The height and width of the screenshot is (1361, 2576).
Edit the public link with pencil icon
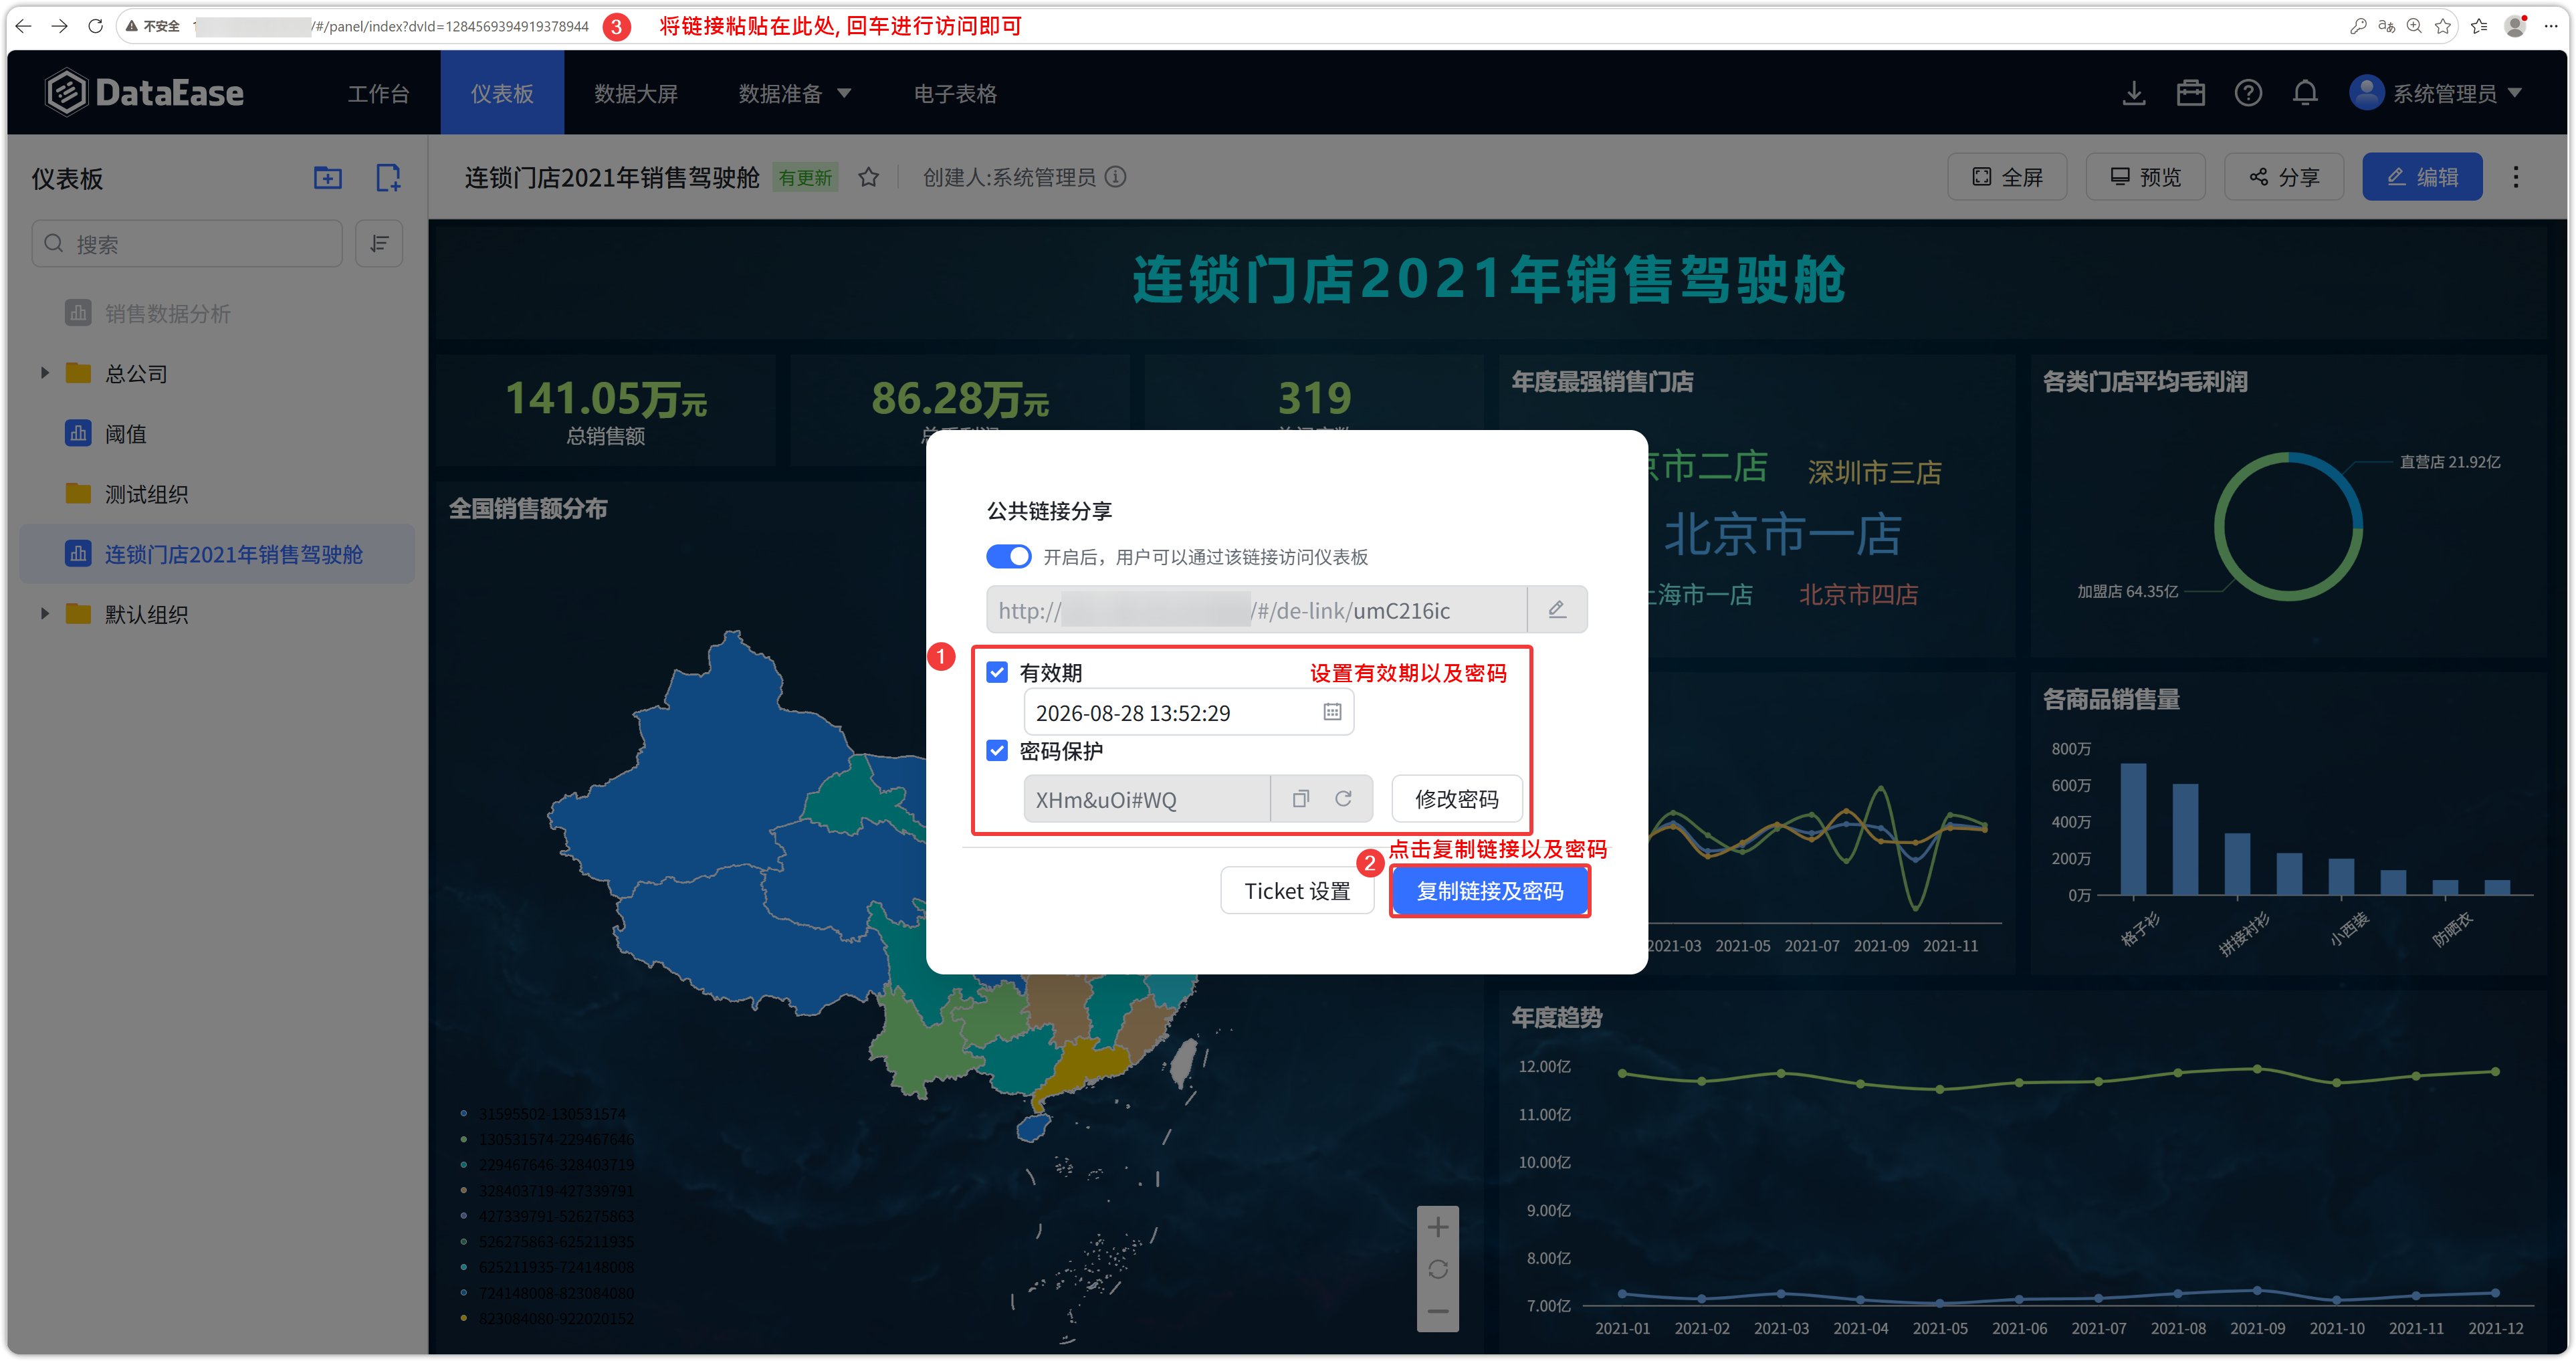tap(1557, 609)
